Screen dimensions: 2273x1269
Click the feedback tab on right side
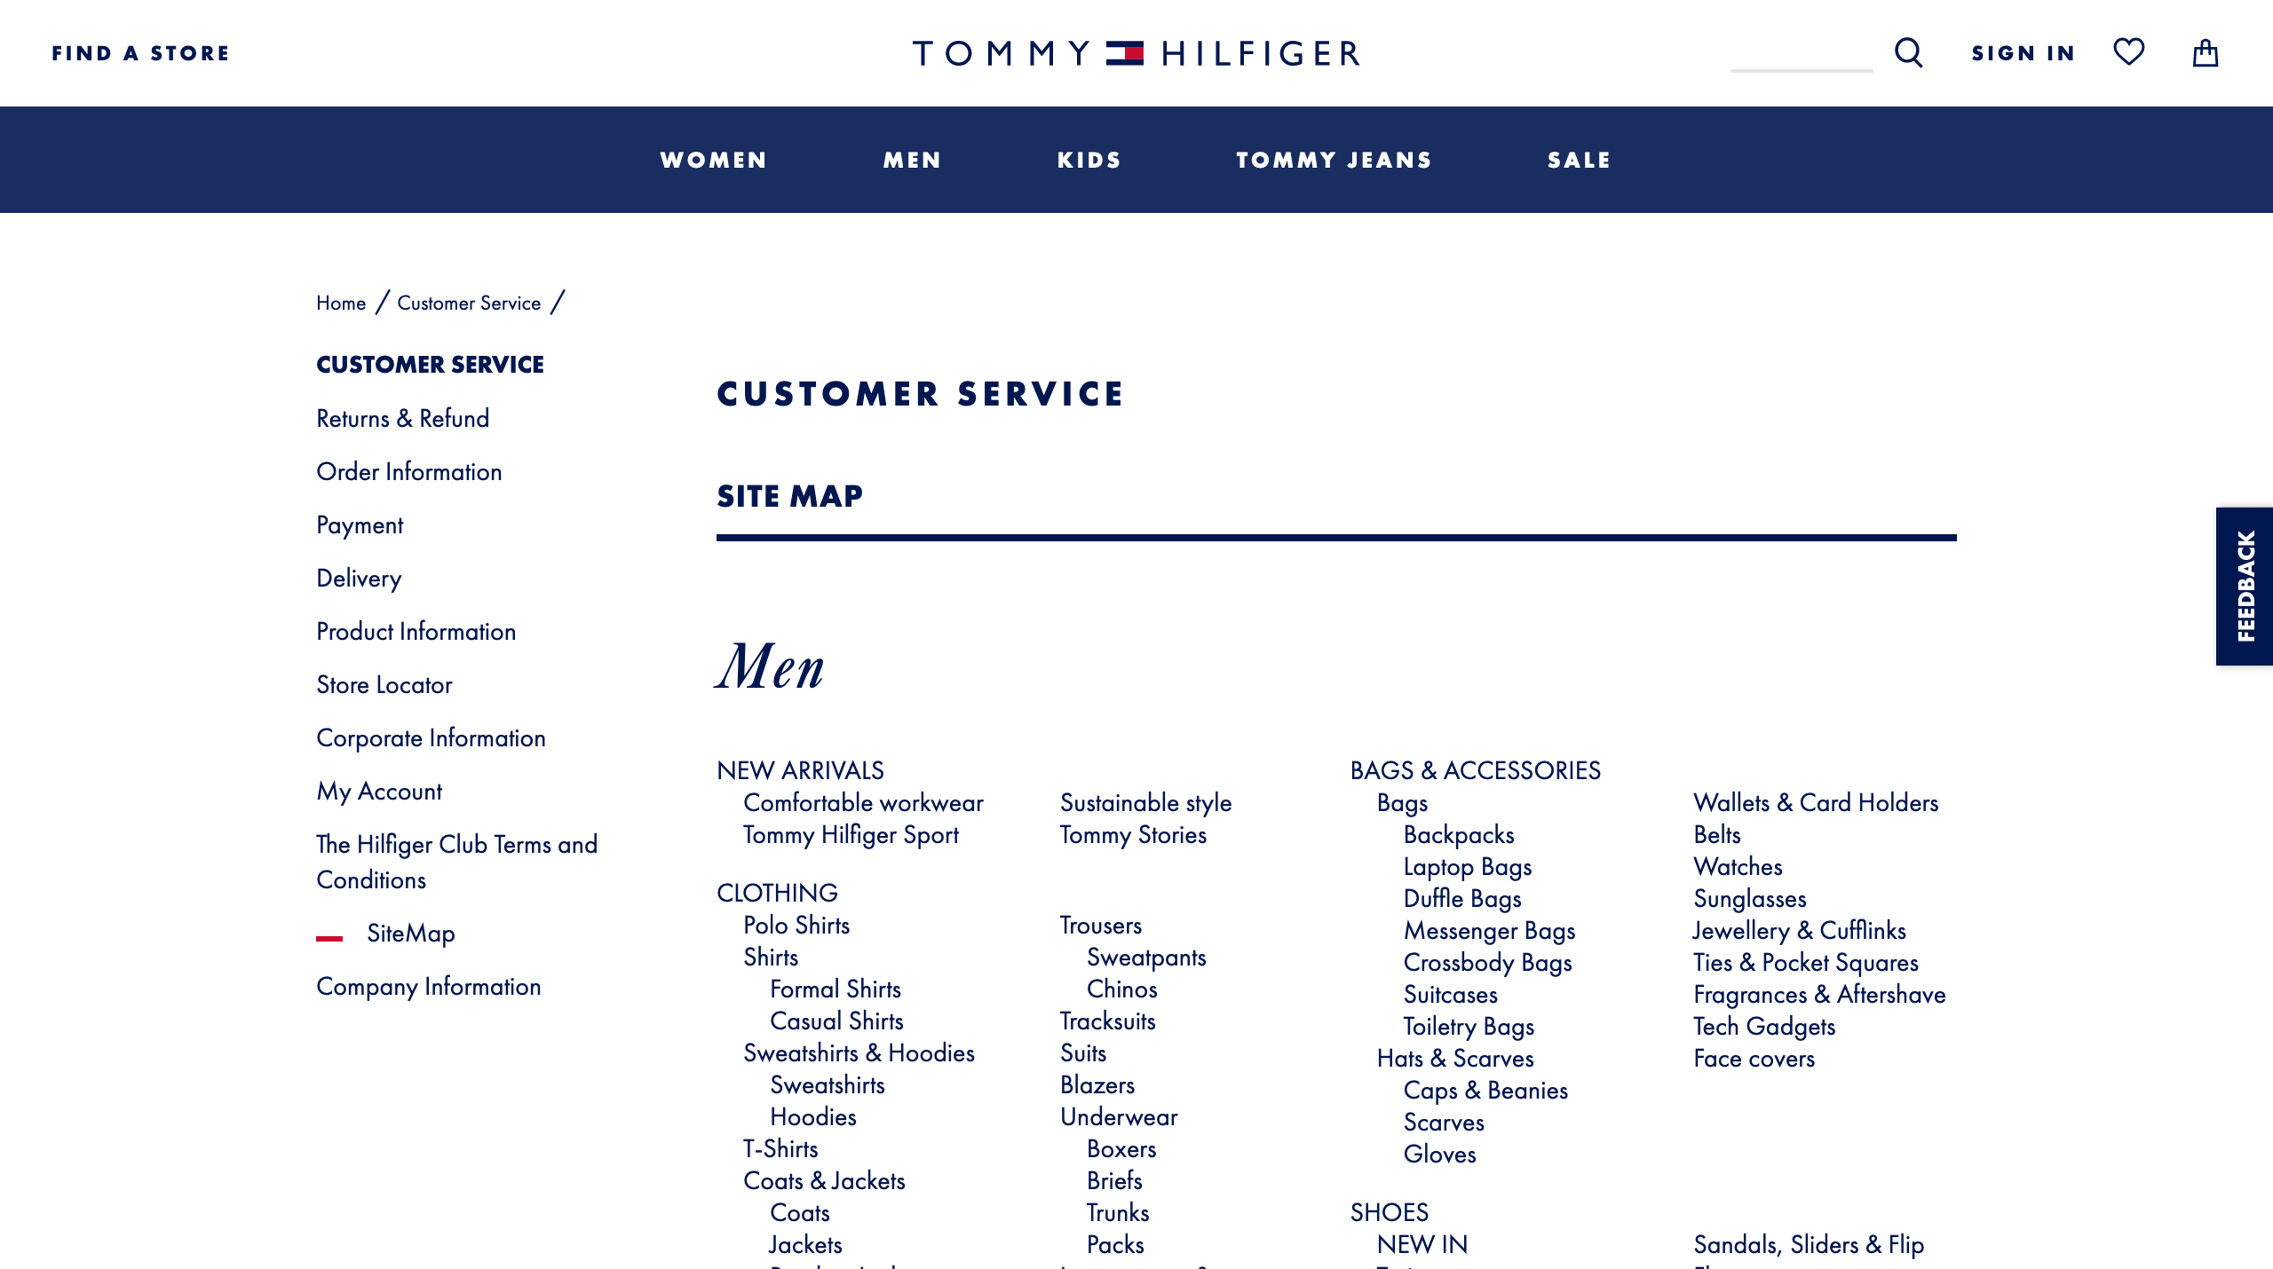tap(2245, 586)
